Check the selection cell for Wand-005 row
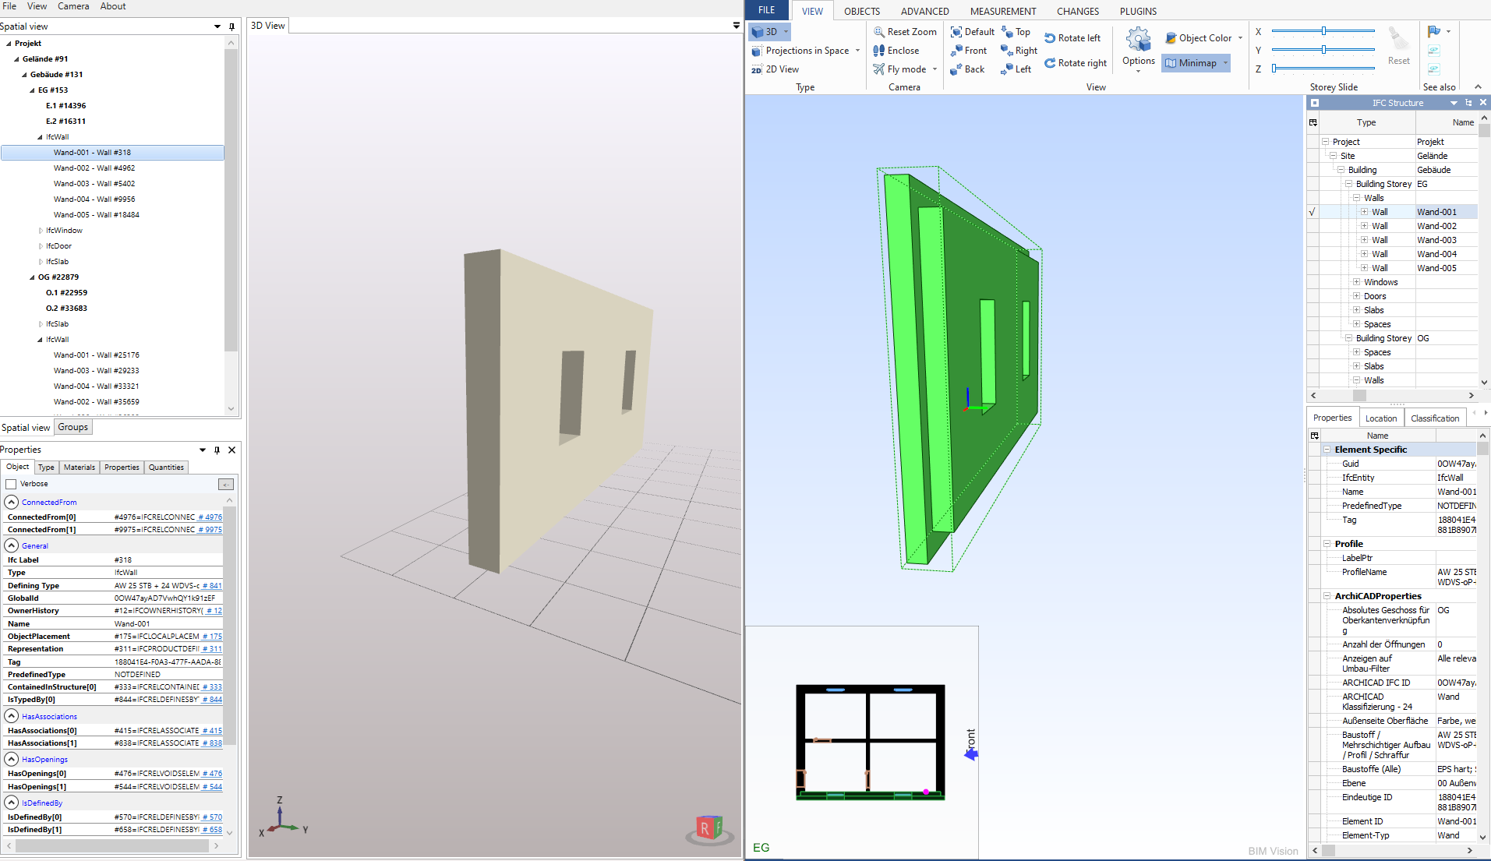The width and height of the screenshot is (1491, 861). click(x=1313, y=268)
